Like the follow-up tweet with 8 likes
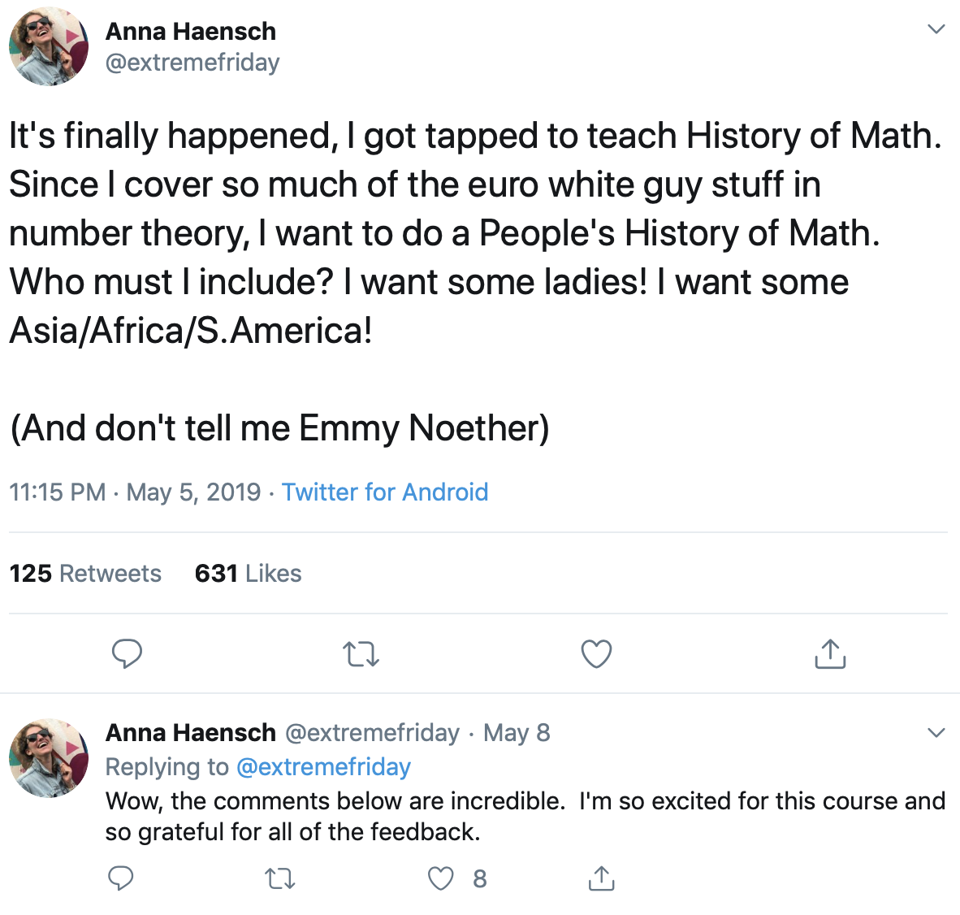This screenshot has height=915, width=960. pos(441,878)
